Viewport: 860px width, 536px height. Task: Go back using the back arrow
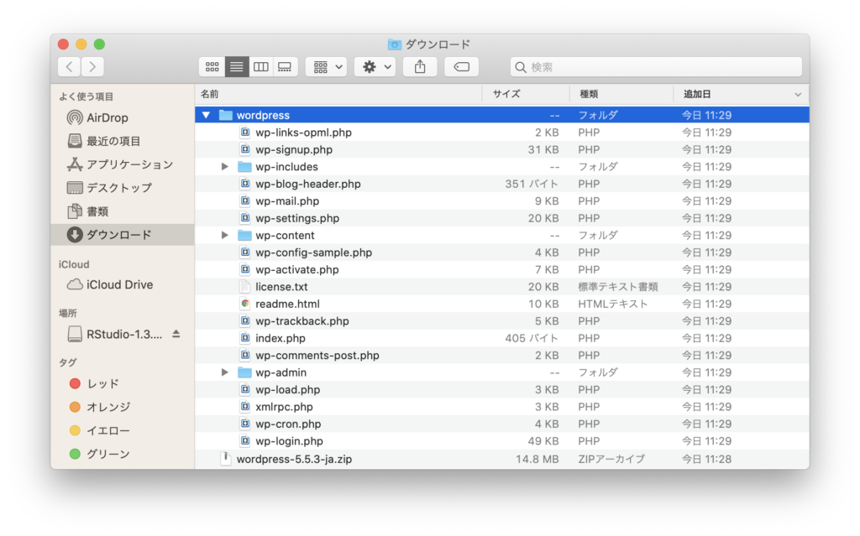(x=68, y=66)
